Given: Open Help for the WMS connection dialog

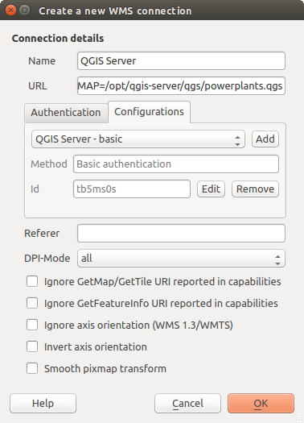Looking at the screenshot, I should click(43, 404).
